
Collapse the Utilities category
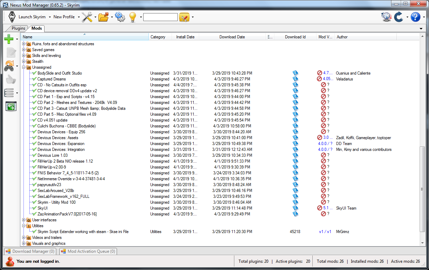tap(24, 226)
